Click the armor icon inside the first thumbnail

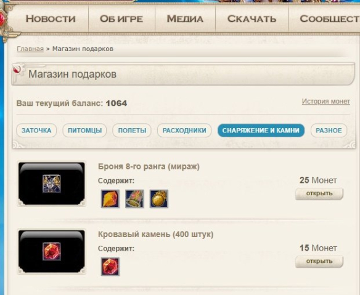click(x=51, y=184)
